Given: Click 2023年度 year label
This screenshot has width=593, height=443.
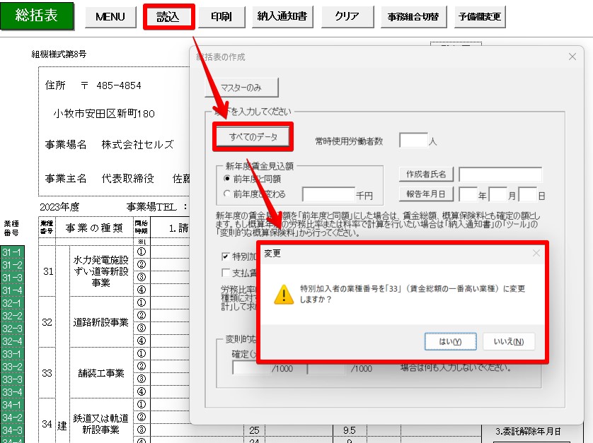Looking at the screenshot, I should (x=59, y=207).
